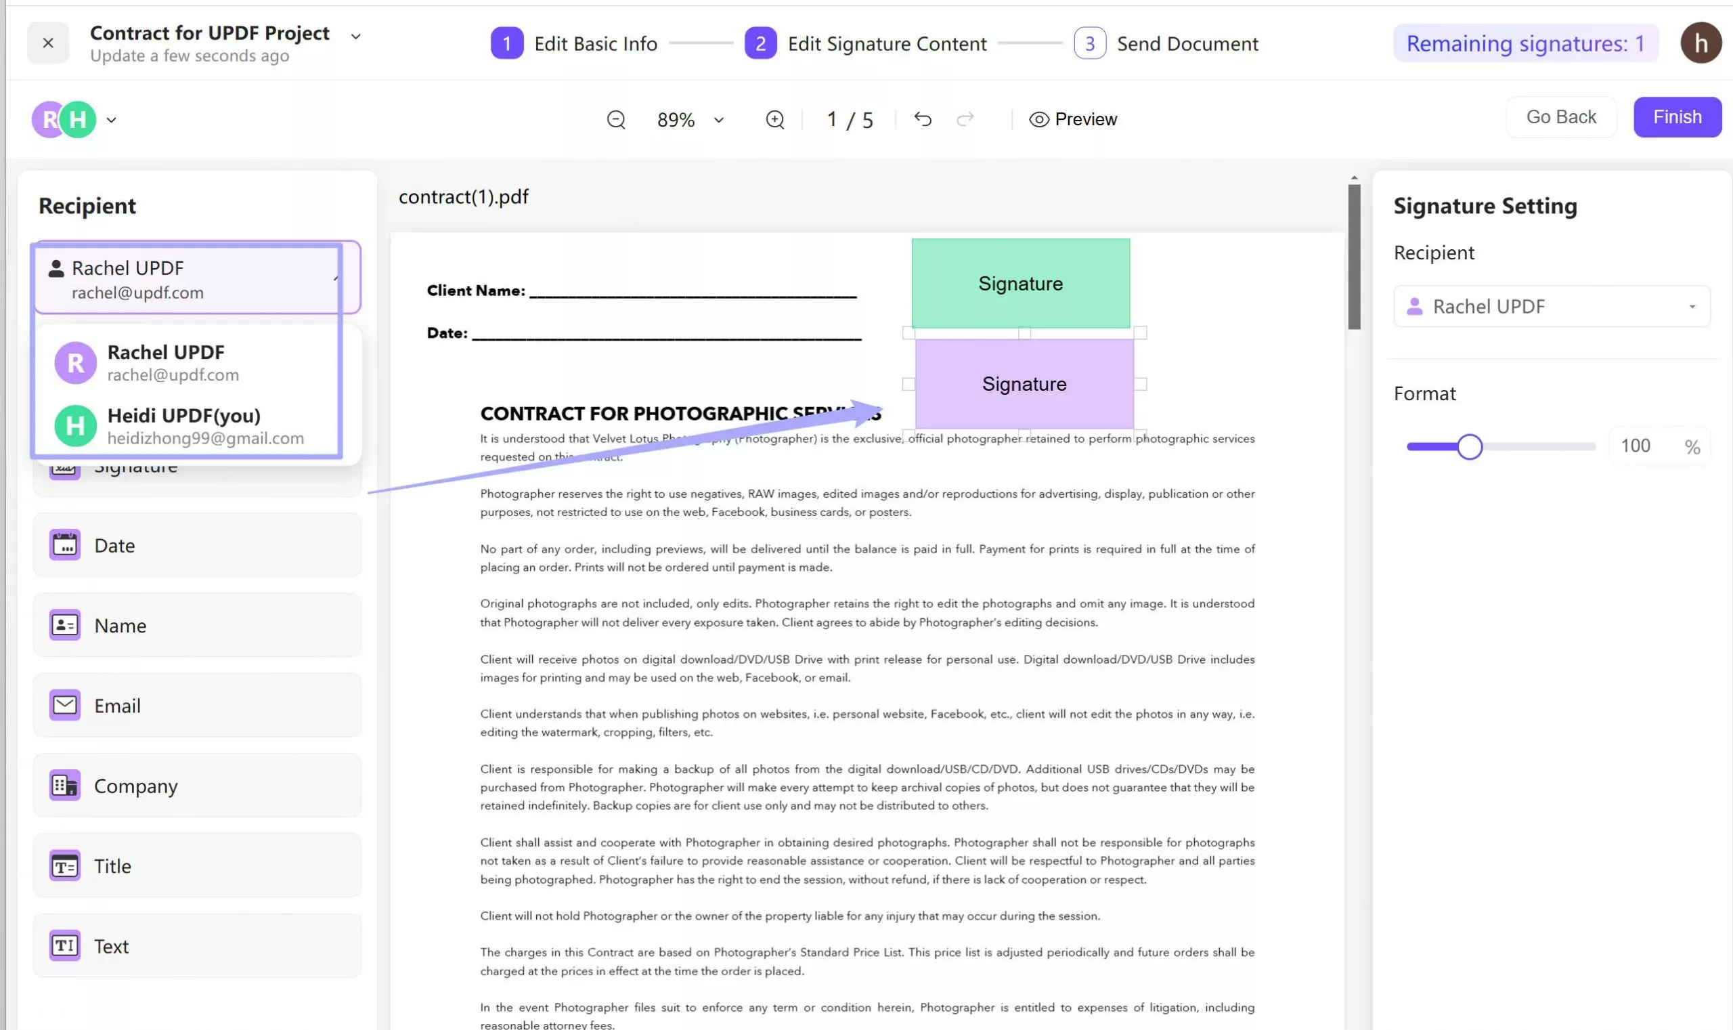Click the Signature field tool icon
This screenshot has width=1733, height=1030.
64,463
